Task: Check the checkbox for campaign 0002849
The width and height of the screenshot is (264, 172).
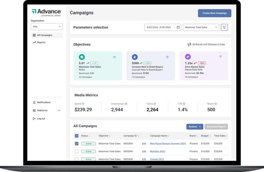Action: (77, 151)
